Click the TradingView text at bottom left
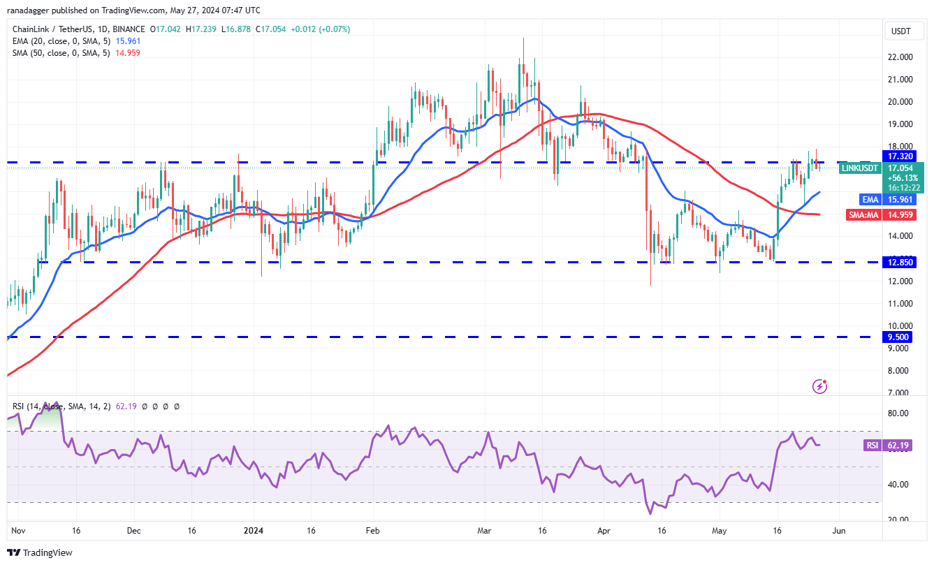The height and width of the screenshot is (565, 934). pos(48,552)
